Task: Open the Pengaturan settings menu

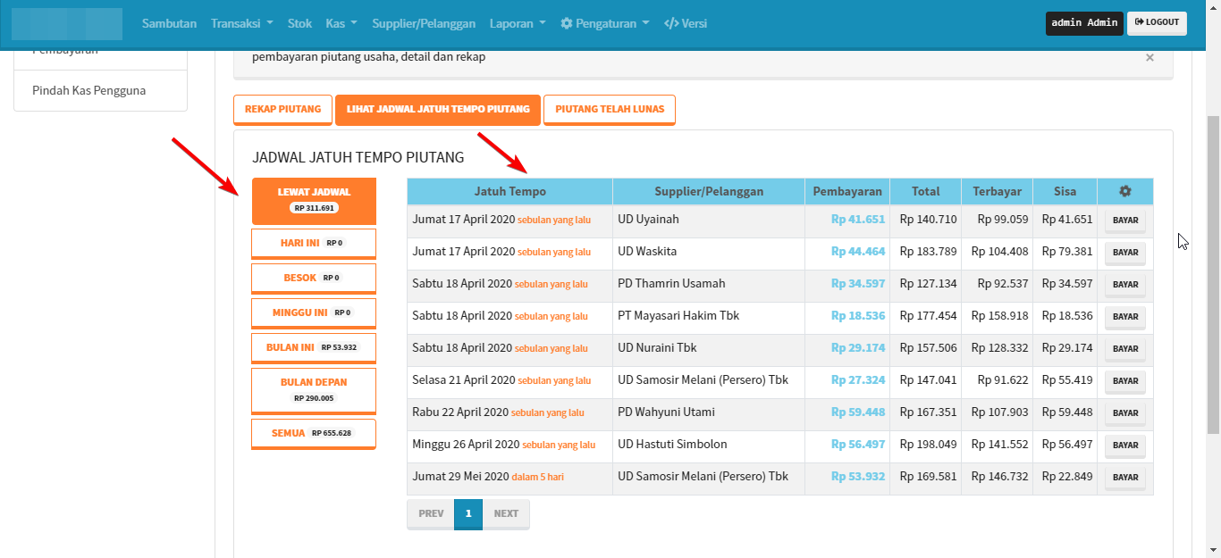Action: pyautogui.click(x=604, y=23)
